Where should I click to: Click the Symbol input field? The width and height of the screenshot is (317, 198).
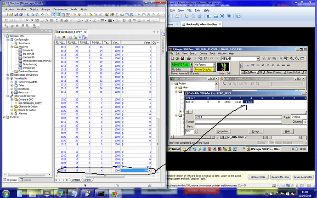[x=238, y=122]
